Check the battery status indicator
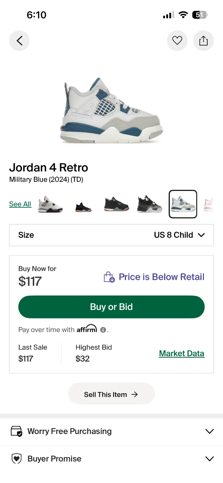223x483 pixels. coord(200,15)
